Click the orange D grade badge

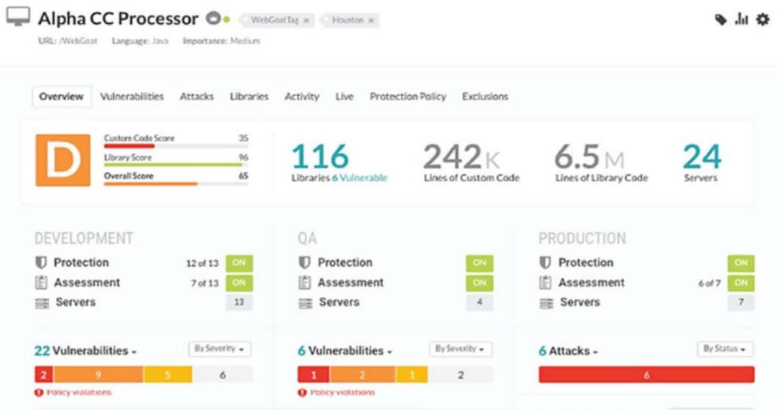point(63,160)
